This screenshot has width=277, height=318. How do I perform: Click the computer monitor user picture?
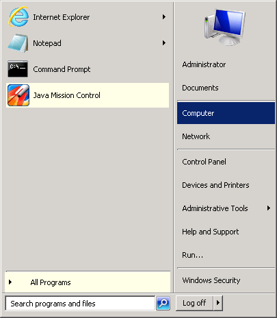225,27
